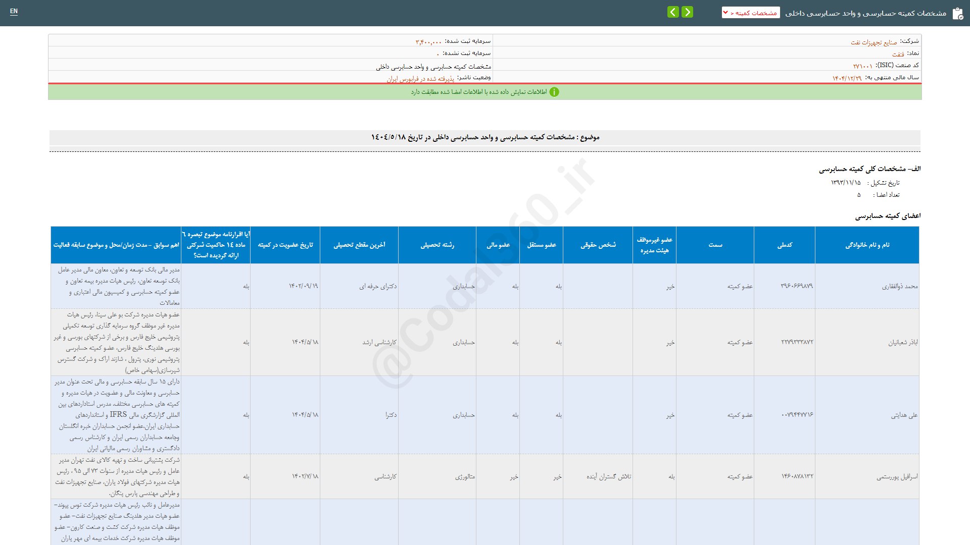The width and height of the screenshot is (970, 545).
Task: Select the علی هدایتی name cell
Action: [x=867, y=415]
